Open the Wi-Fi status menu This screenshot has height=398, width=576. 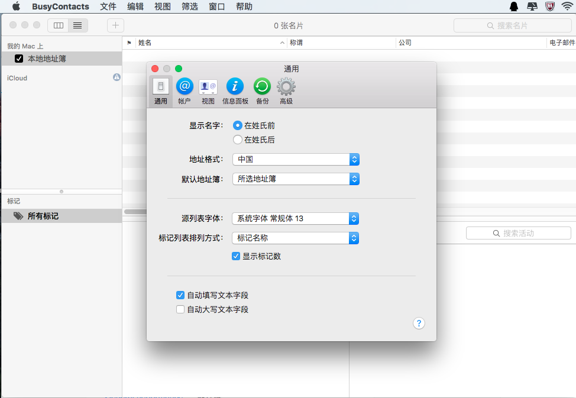pos(568,7)
